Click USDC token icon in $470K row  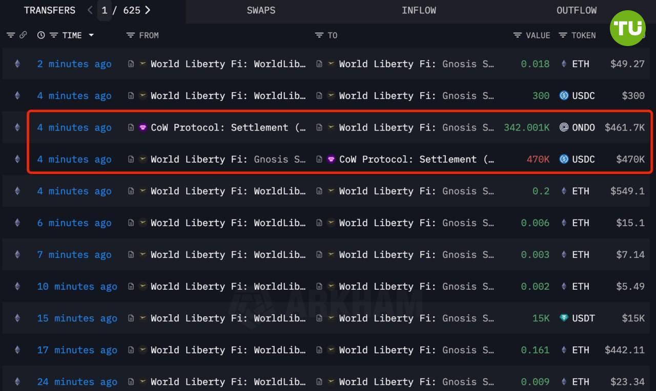tap(564, 159)
